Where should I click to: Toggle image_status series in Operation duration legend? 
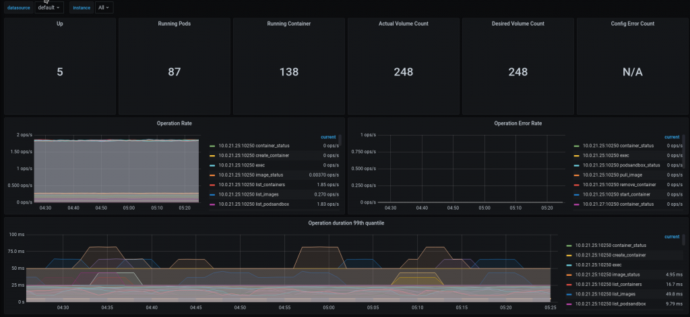tap(607, 275)
